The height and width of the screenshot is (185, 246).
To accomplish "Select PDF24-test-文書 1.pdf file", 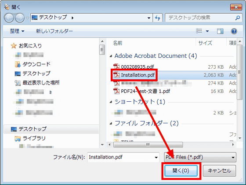I will 145,91.
